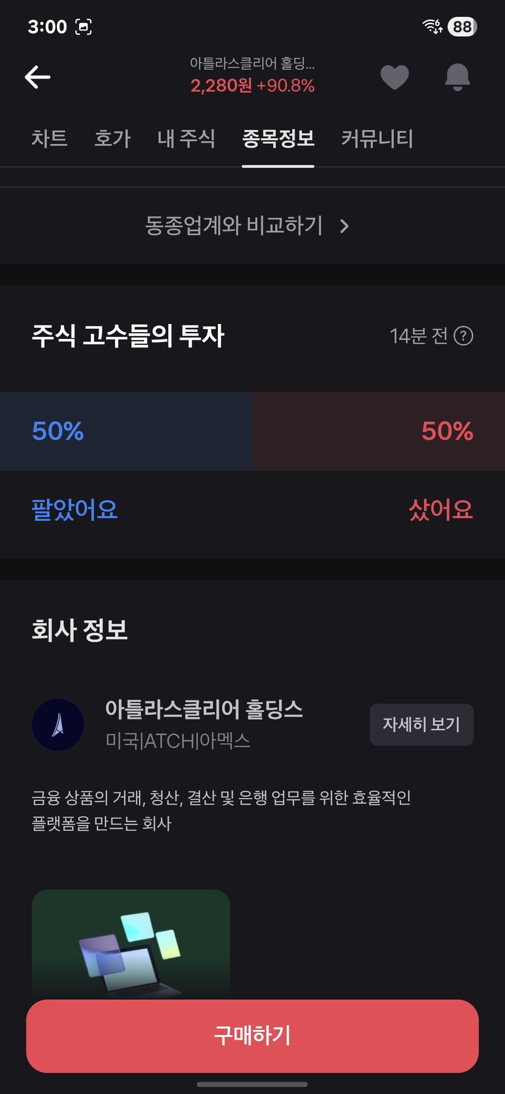Image resolution: width=505 pixels, height=1094 pixels.
Task: Toggle the price alert bell icon
Action: tap(457, 77)
